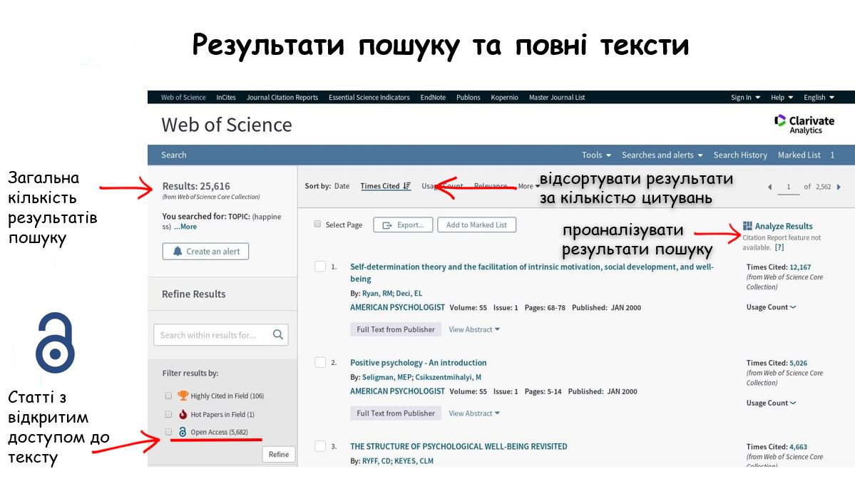Screen dimensions: 855x479
Task: Open Structure of Psychological Well-Being Revisited article
Action: coord(459,446)
